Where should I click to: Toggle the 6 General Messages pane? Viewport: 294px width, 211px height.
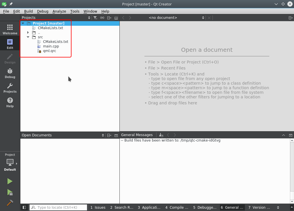[232, 208]
